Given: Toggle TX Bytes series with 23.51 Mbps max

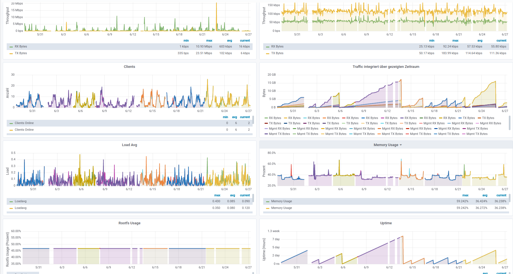Looking at the screenshot, I should 21,53.
